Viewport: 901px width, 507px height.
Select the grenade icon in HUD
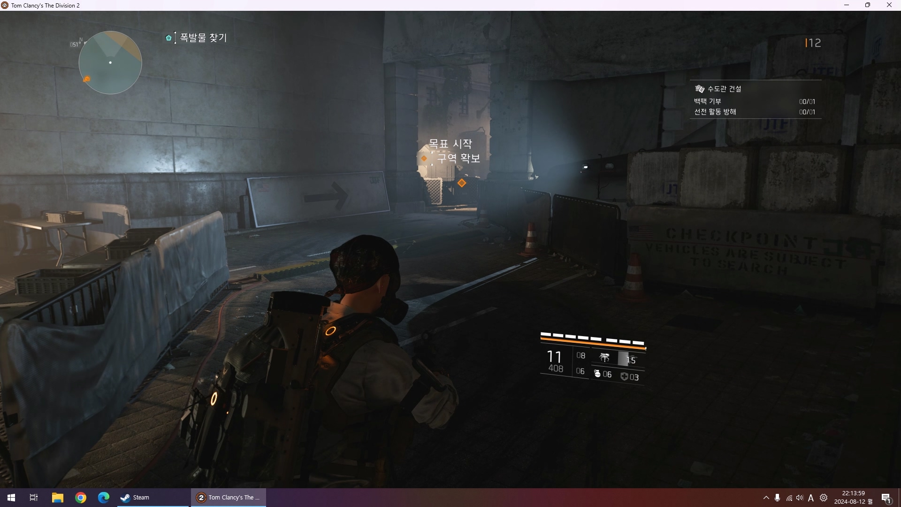597,374
